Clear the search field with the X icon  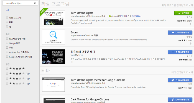click(35, 3)
